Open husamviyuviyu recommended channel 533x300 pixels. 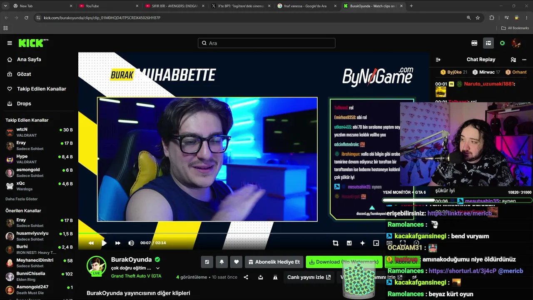point(39,236)
